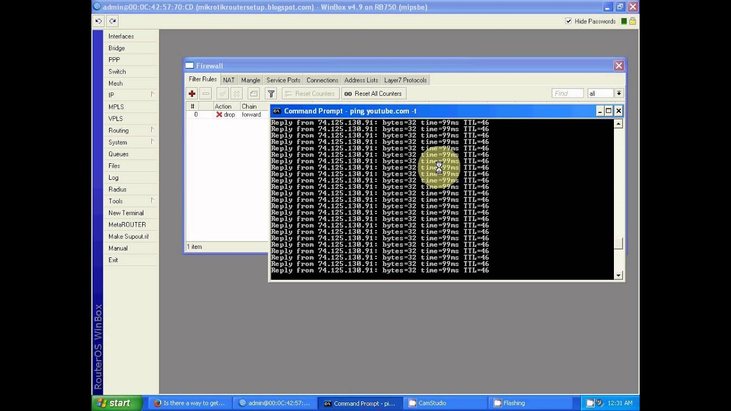Click the Undo arrow in WinBox toolbar
The image size is (731, 411).
[98, 21]
